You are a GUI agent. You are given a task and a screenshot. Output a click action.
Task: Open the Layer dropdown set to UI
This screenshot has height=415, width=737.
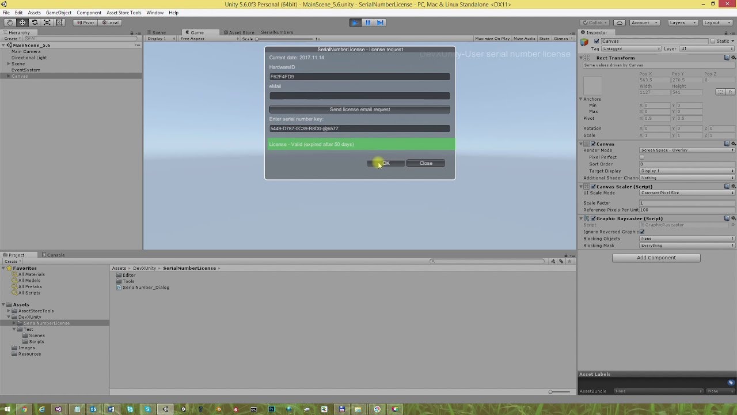click(x=707, y=49)
